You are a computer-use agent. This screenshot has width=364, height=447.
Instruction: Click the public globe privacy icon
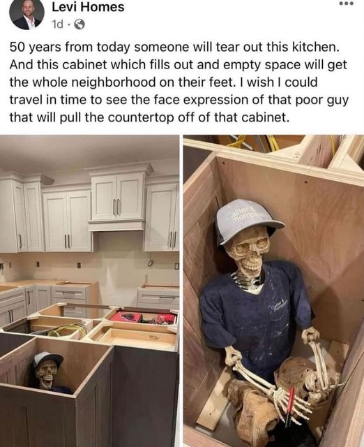pyautogui.click(x=79, y=24)
